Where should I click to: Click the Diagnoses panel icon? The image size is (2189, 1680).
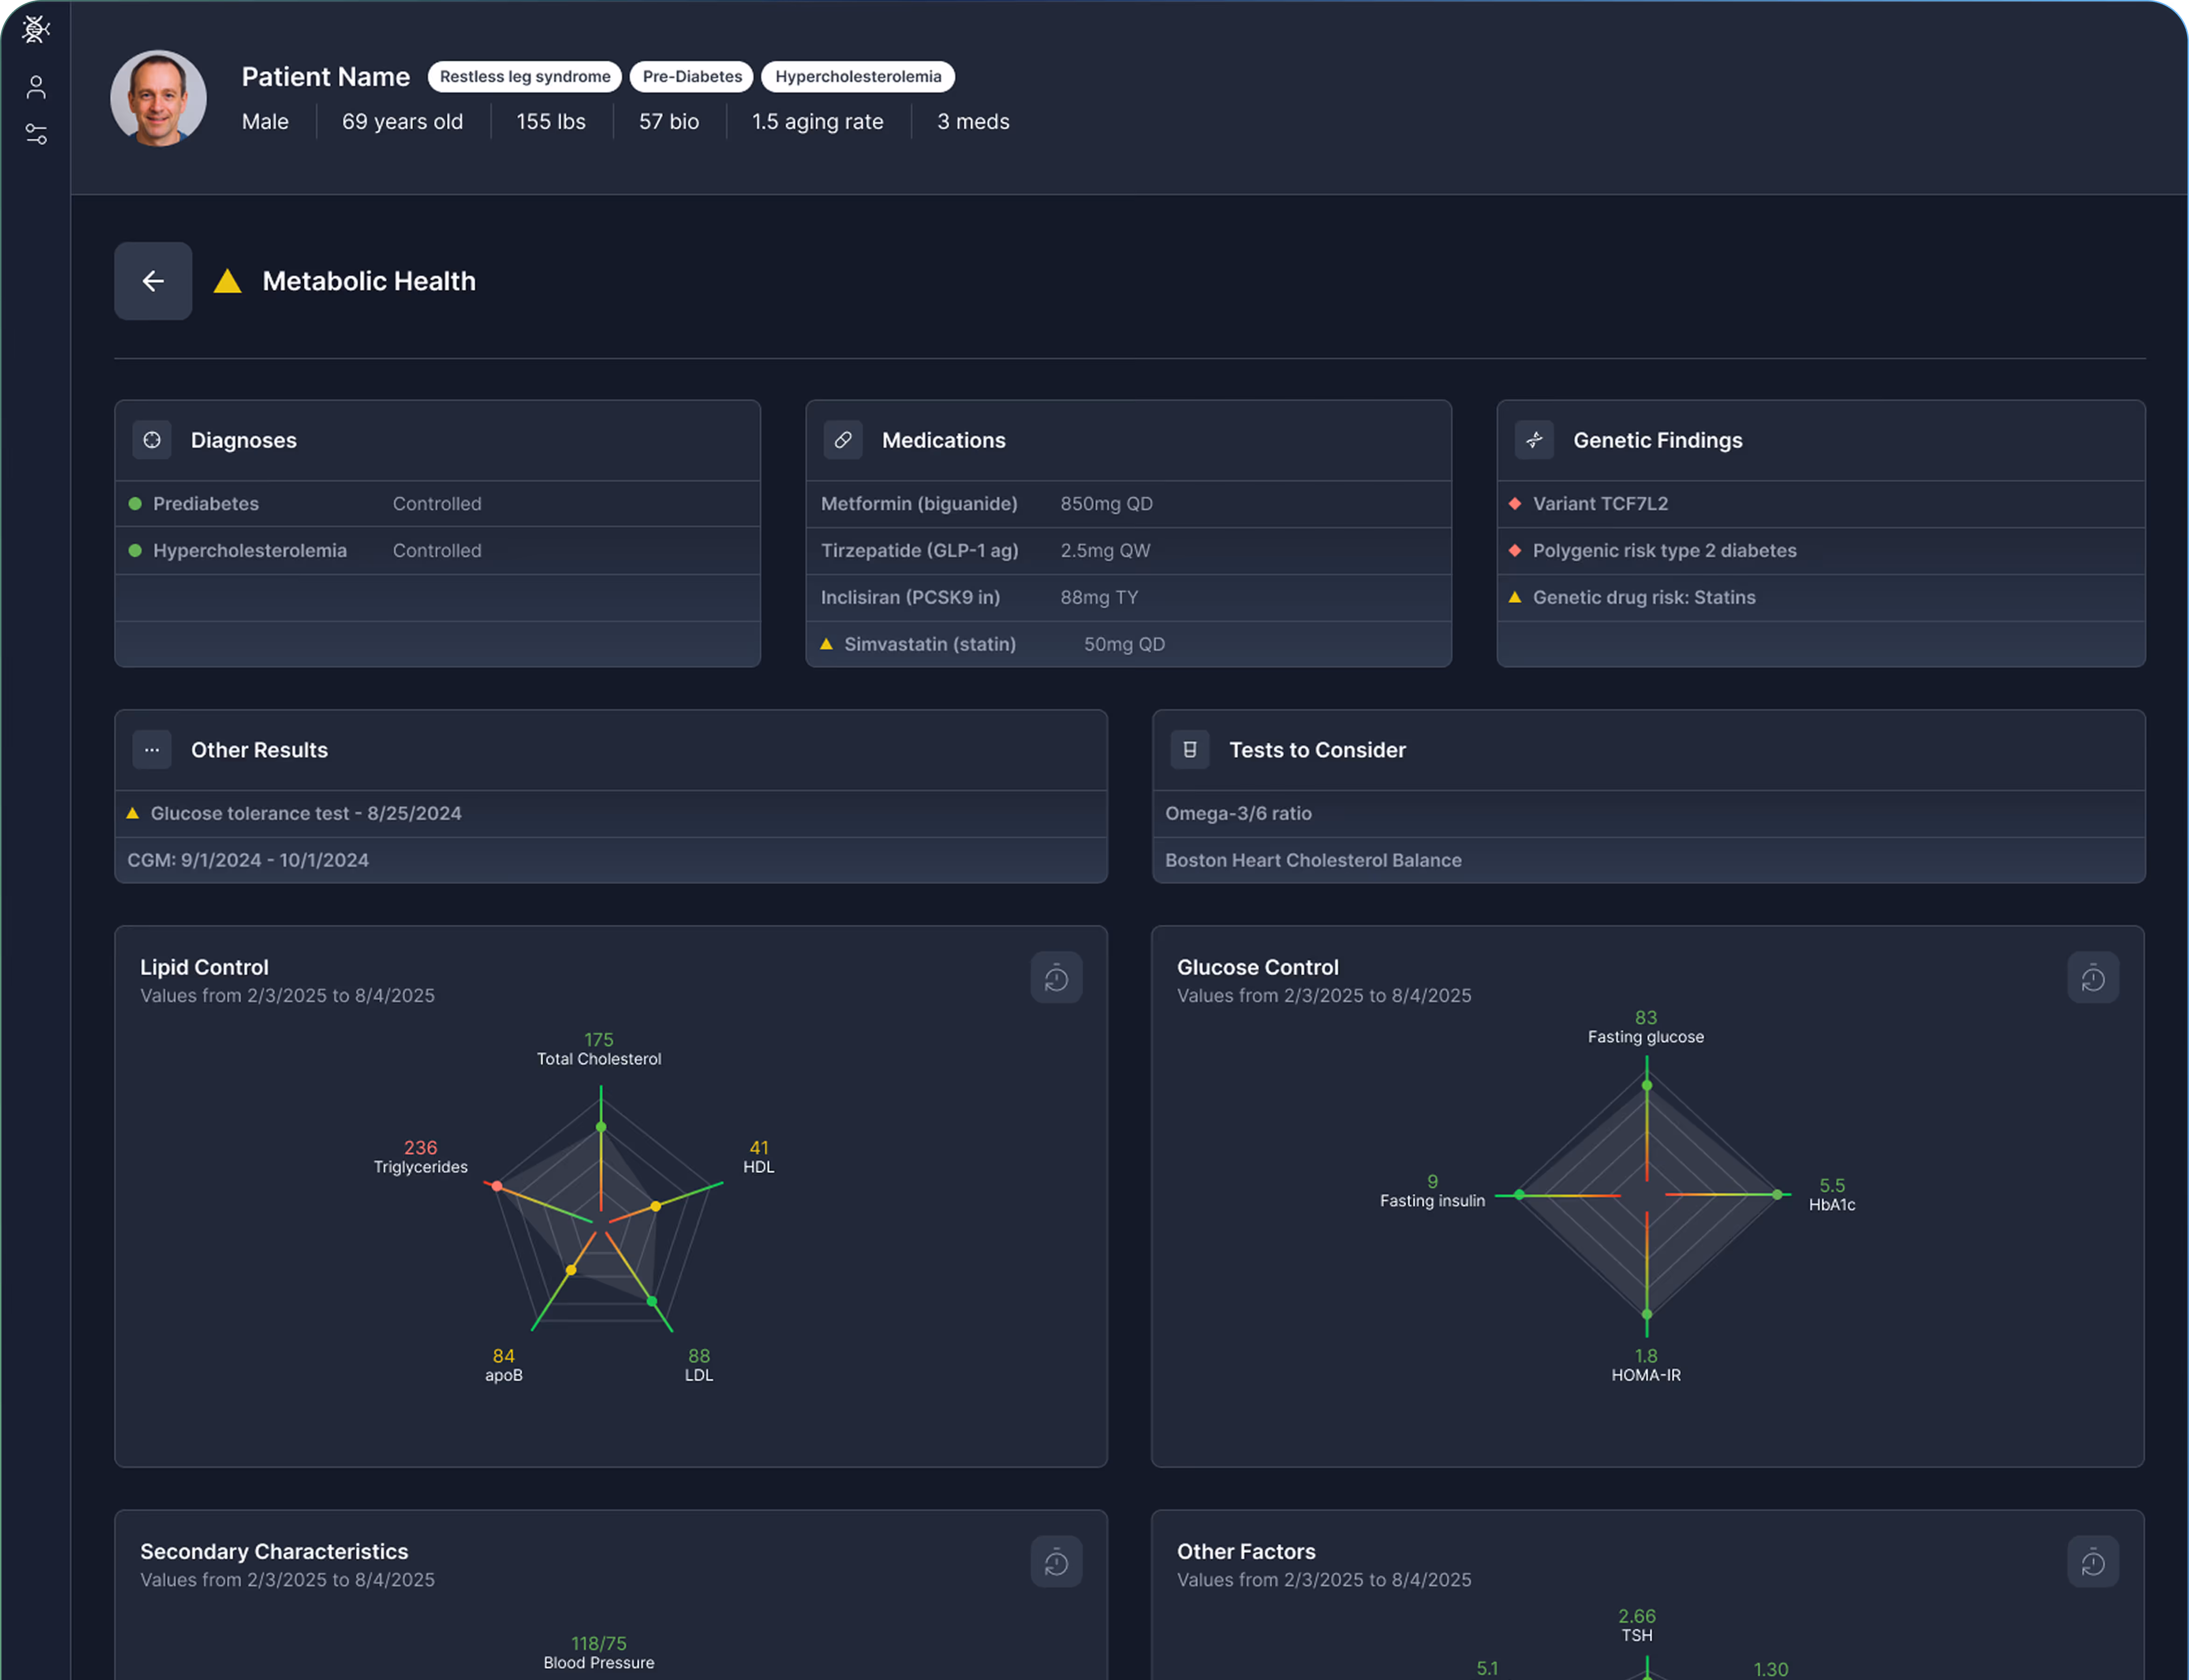click(x=152, y=440)
